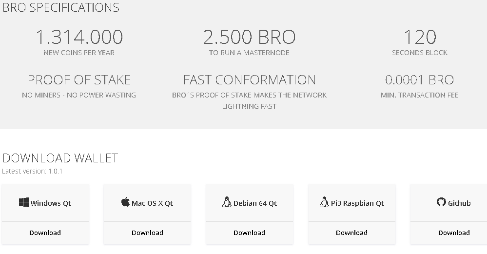Click the Windows logo icon
487x254 pixels.
[24, 202]
